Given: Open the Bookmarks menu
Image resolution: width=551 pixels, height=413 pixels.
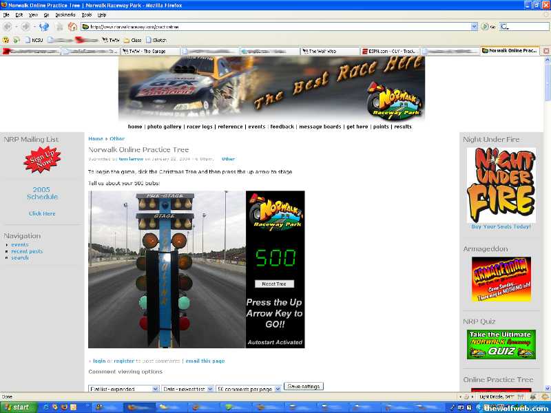Looking at the screenshot, I should [65, 14].
